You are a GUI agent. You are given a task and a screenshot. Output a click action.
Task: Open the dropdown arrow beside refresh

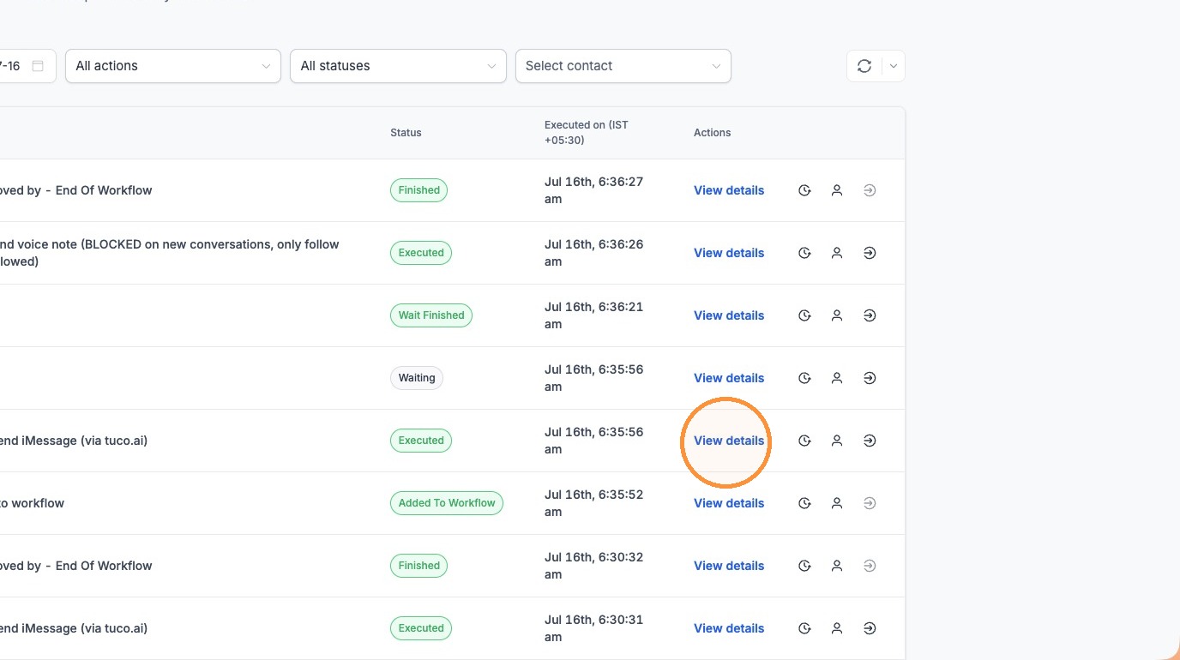point(894,66)
